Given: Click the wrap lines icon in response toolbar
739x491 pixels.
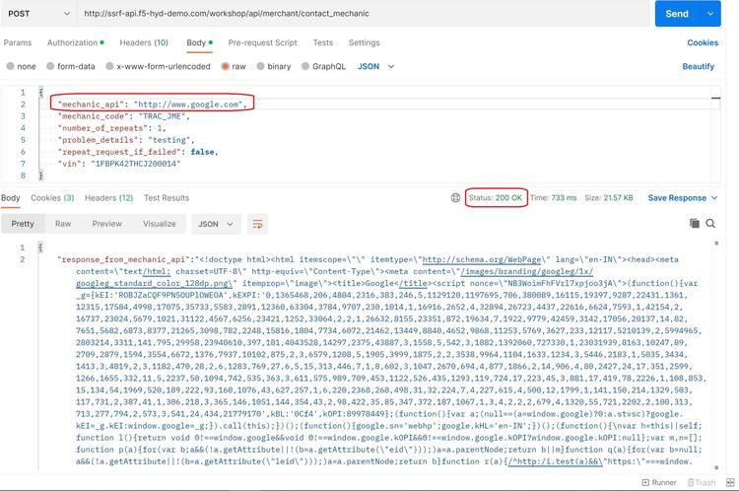Looking at the screenshot, I should pos(257,224).
